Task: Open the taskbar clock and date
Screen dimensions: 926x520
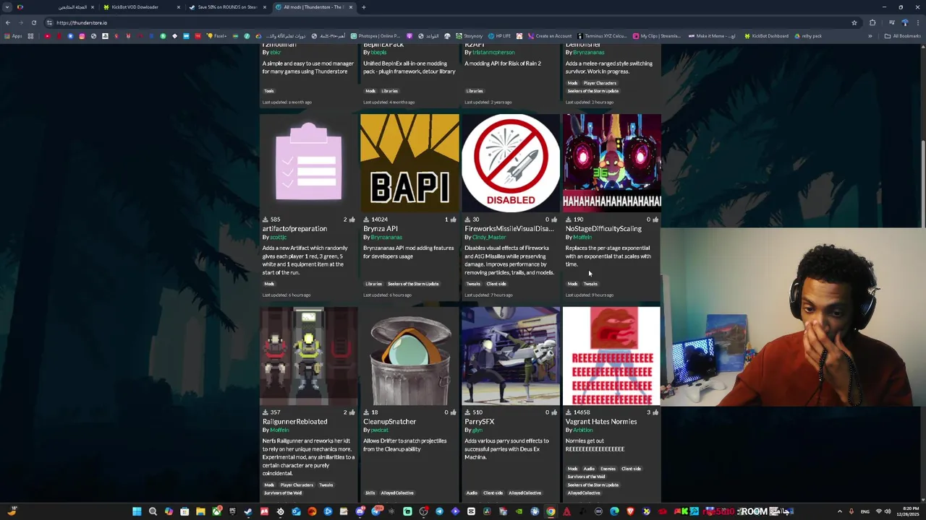Action: point(908,511)
